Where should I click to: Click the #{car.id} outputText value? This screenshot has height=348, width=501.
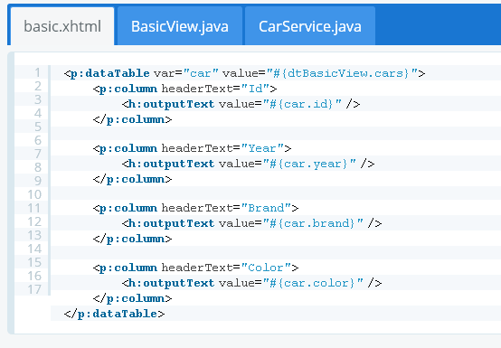pyautogui.click(x=302, y=104)
